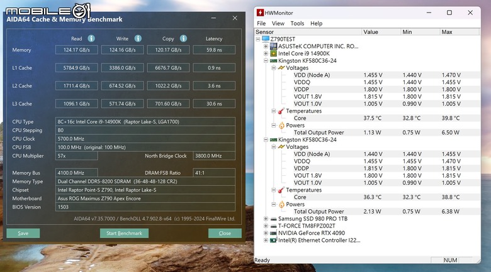Click the first Kingston KF580C36-24 memory icon

click(x=273, y=61)
